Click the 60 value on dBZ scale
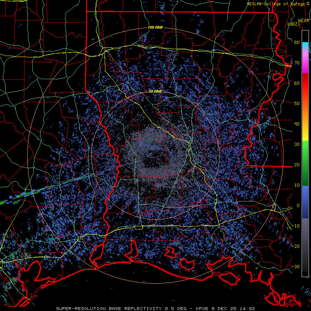Screen dimensions: 311x311 tap(297, 83)
